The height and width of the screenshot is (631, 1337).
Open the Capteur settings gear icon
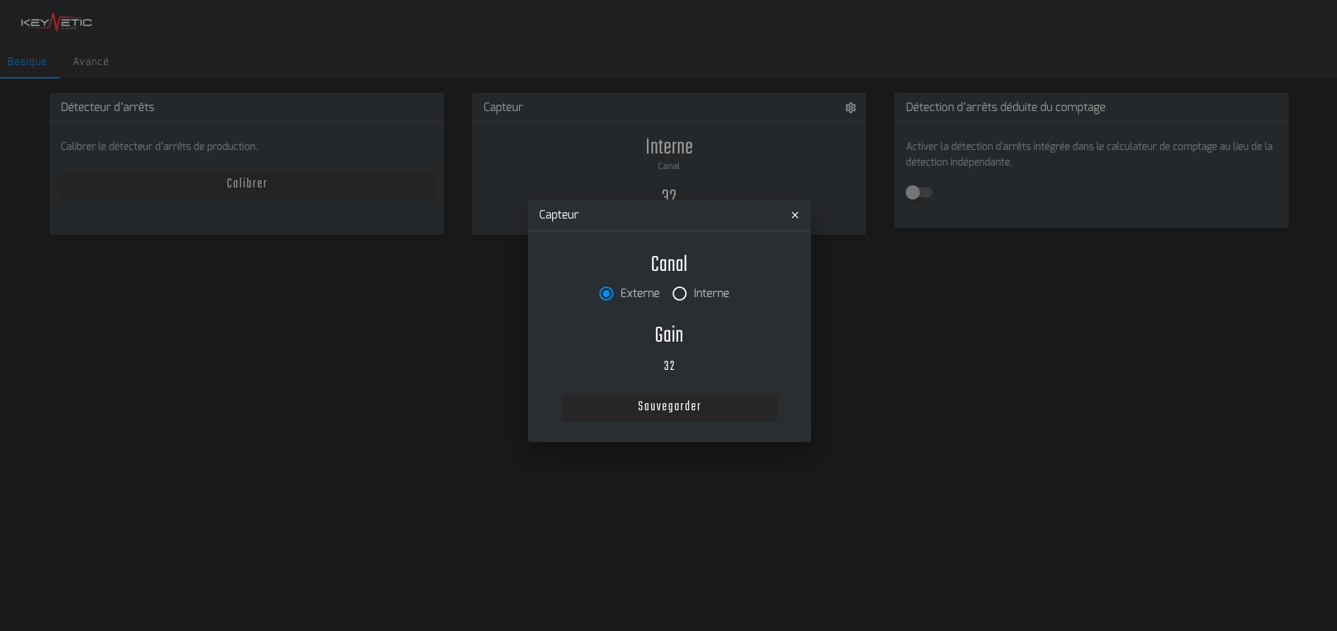pyautogui.click(x=851, y=108)
